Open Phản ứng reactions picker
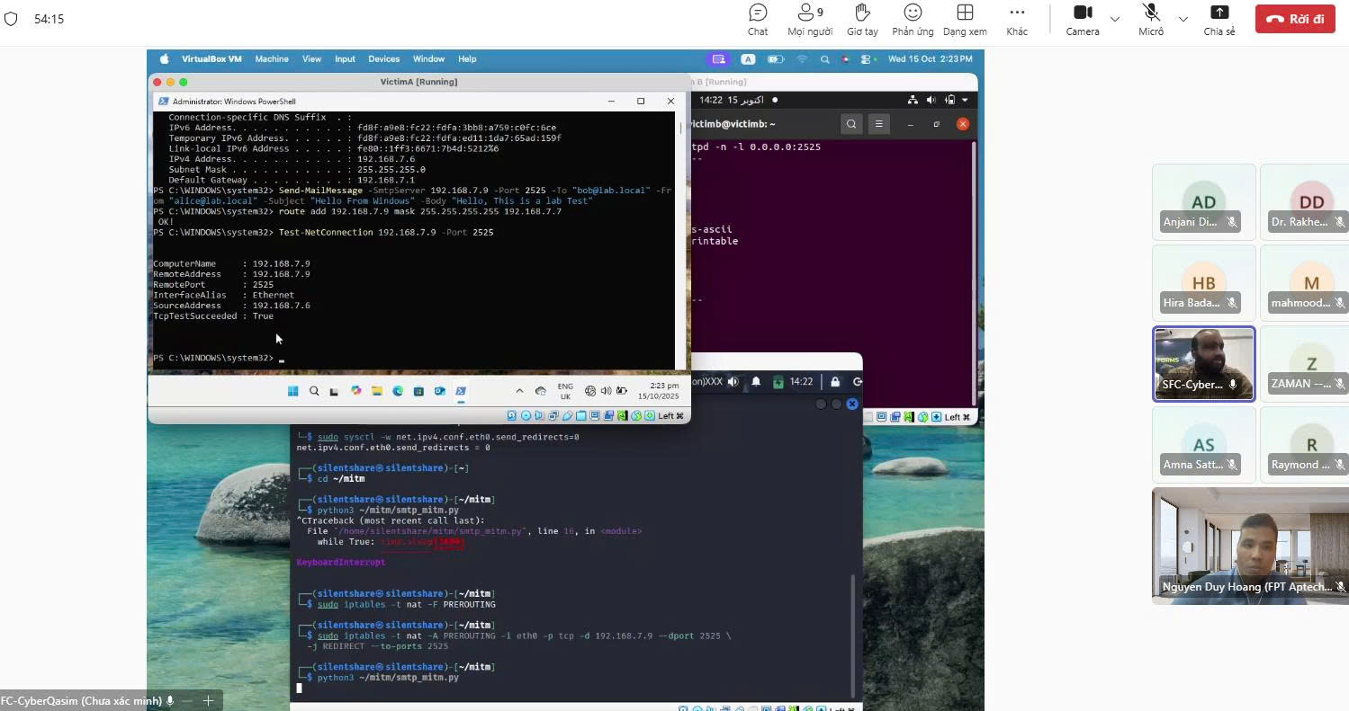The image size is (1349, 711). [x=913, y=19]
